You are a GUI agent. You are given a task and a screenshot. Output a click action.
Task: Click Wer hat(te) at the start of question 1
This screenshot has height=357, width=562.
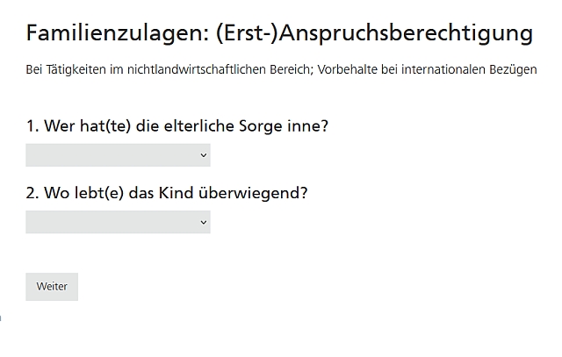coord(85,126)
